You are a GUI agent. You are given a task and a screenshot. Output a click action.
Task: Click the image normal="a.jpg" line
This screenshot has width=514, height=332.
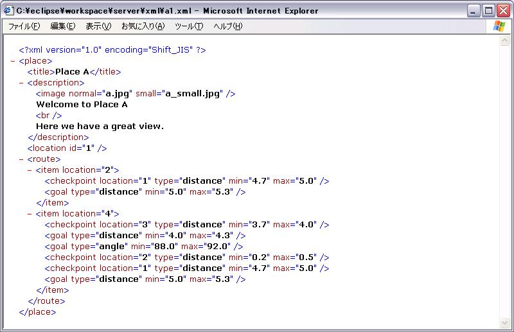click(x=136, y=94)
